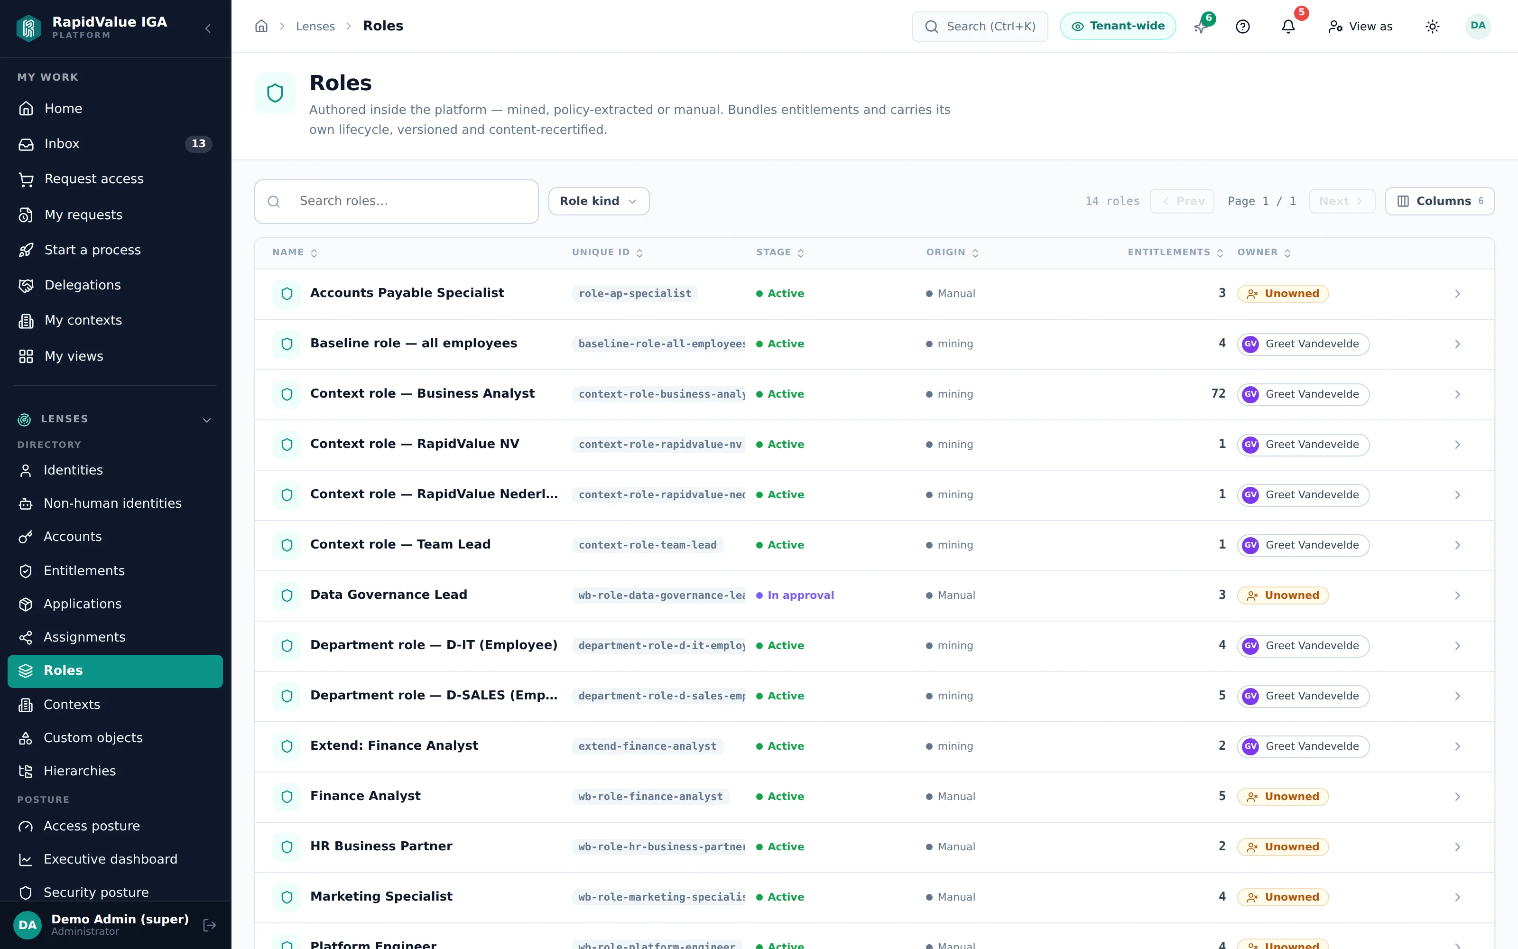Open Inbox with 13 items
Screen dimensions: 1518x949
pyautogui.click(x=115, y=144)
